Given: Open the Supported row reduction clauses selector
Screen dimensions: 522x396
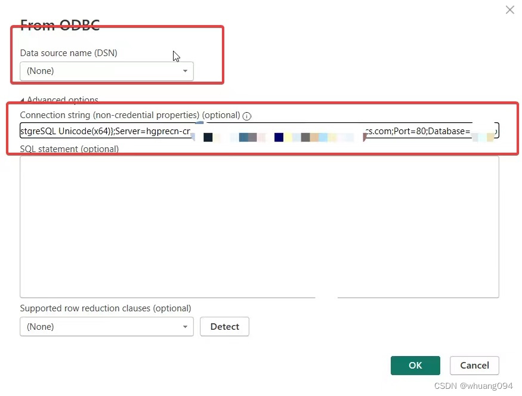Looking at the screenshot, I should pos(106,326).
